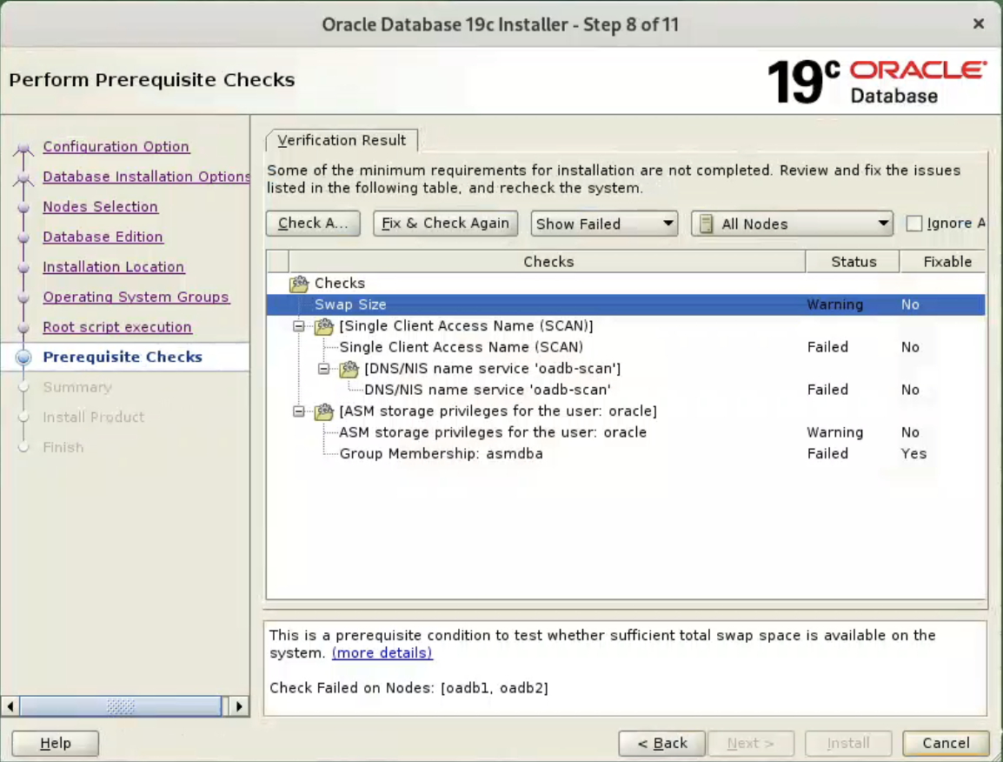Select Single Client Access Name (SCAN) failed row
Image resolution: width=1003 pixels, height=762 pixels.
(626, 347)
